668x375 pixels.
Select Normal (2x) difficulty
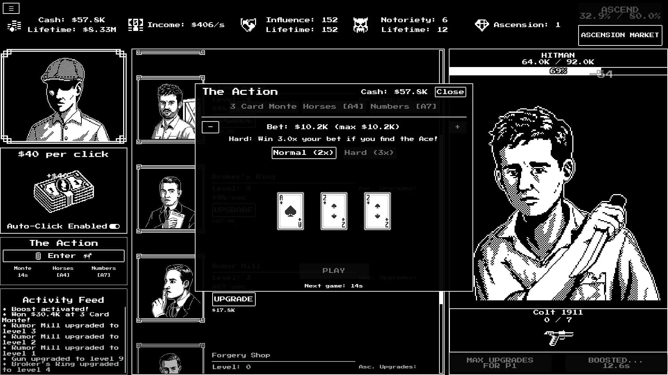pos(304,153)
